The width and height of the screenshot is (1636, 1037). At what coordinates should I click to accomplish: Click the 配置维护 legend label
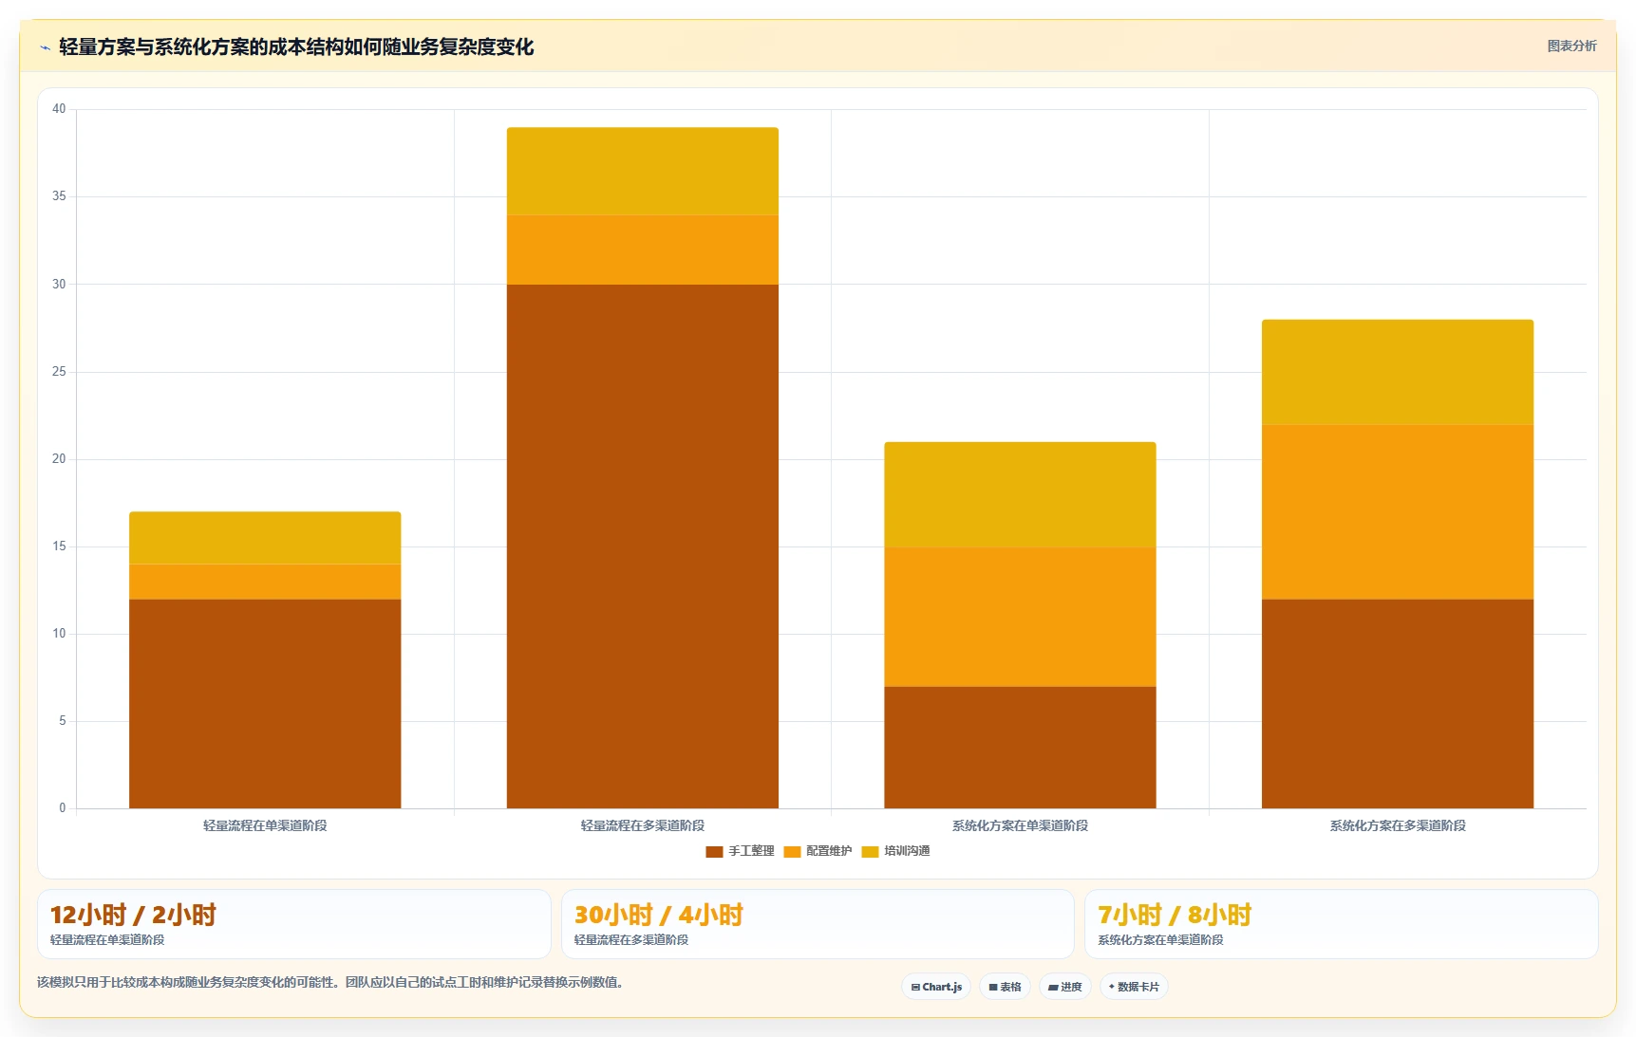click(x=829, y=851)
